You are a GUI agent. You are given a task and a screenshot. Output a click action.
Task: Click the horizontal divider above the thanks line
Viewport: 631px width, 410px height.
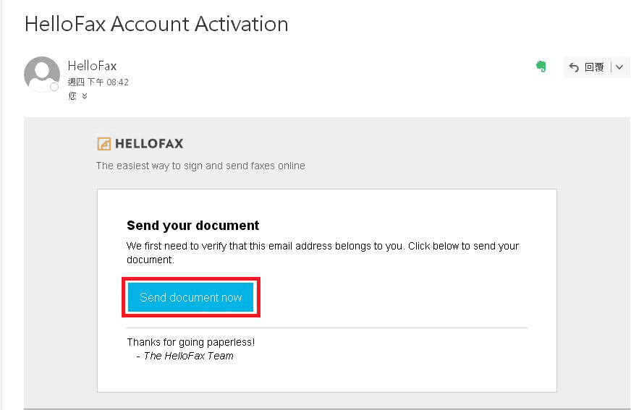326,328
